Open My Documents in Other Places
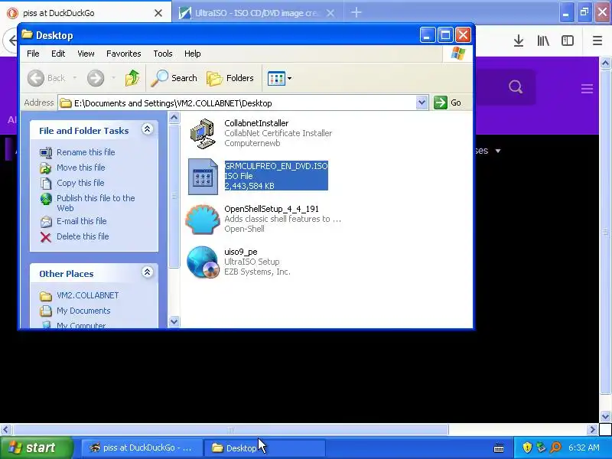The height and width of the screenshot is (459, 612). coord(83,311)
